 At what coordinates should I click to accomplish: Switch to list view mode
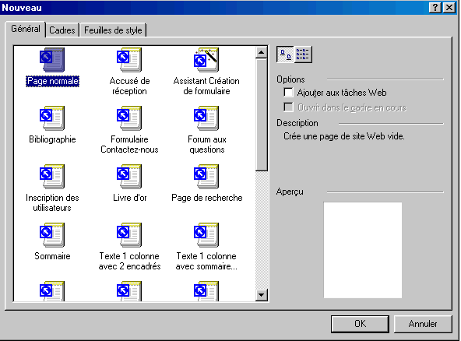pyautogui.click(x=303, y=54)
